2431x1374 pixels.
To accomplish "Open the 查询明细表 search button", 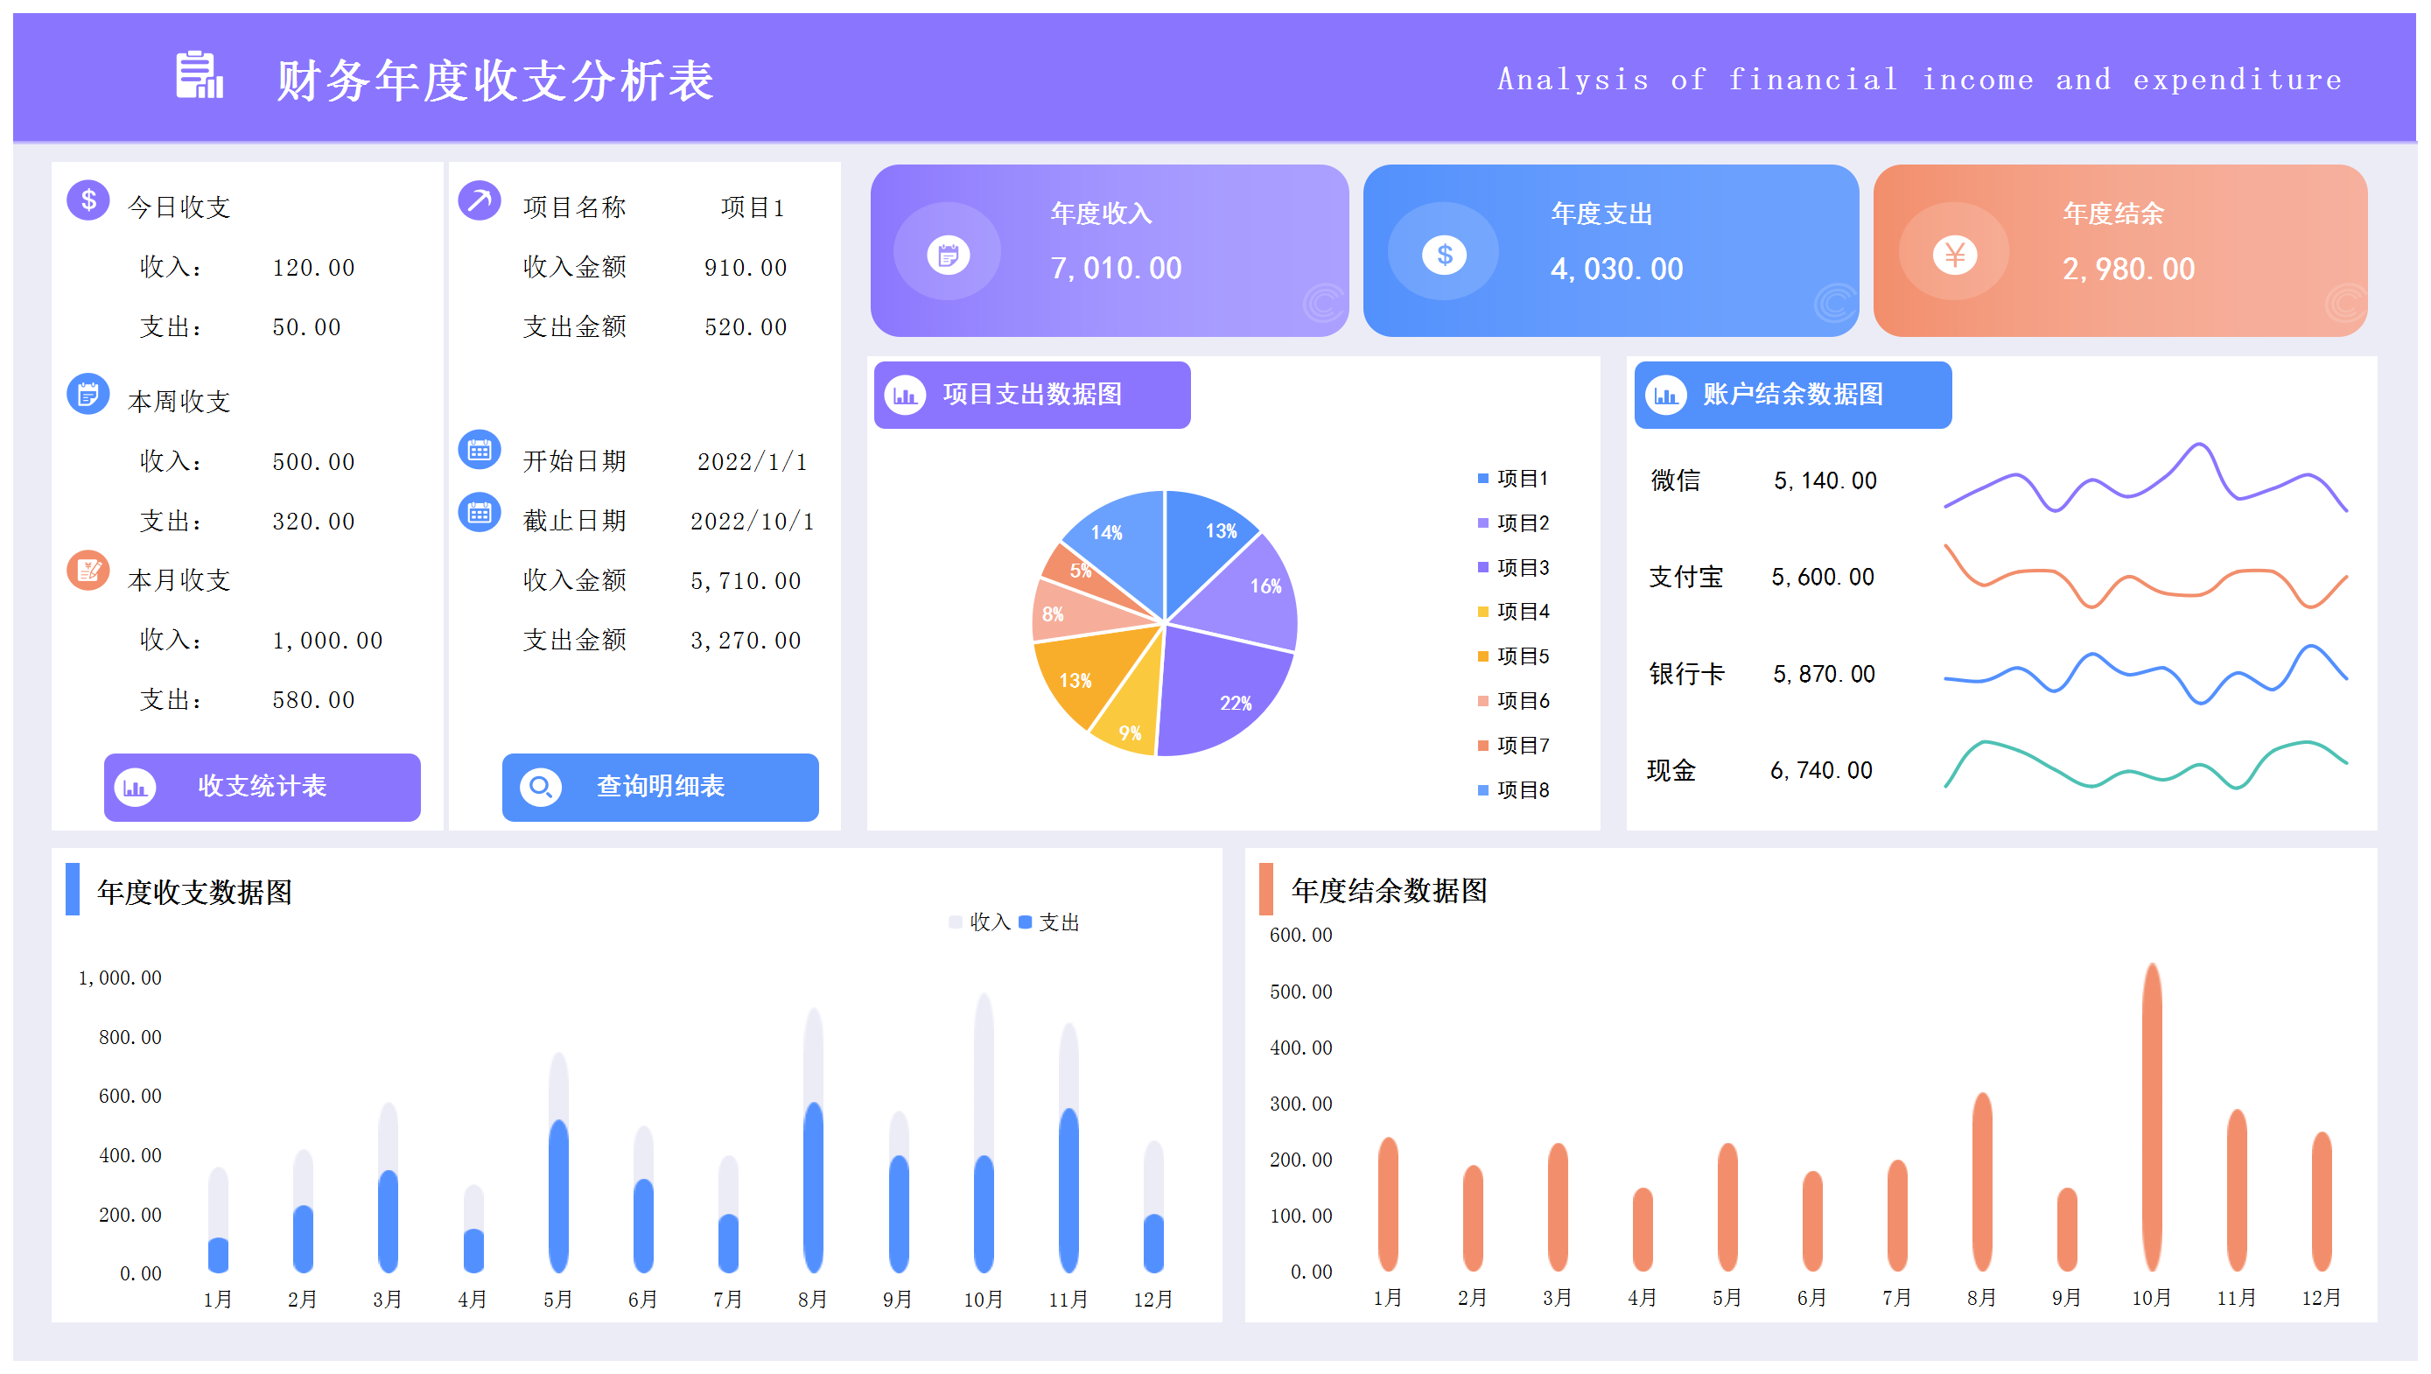I will [x=660, y=787].
